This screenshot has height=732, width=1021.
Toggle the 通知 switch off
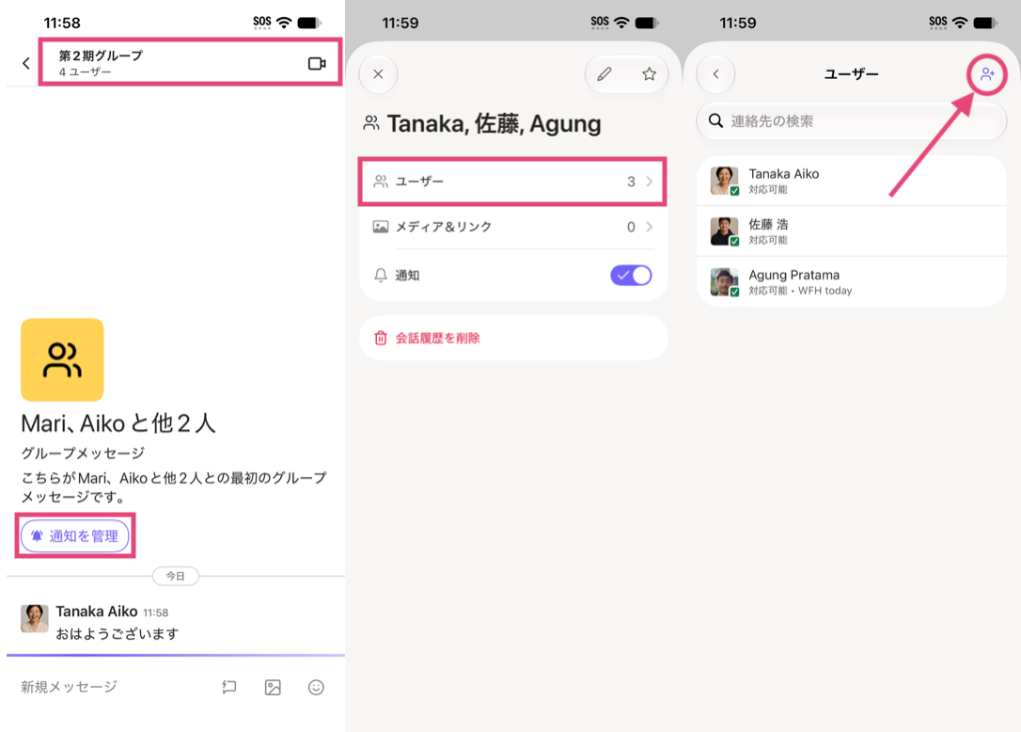click(631, 275)
